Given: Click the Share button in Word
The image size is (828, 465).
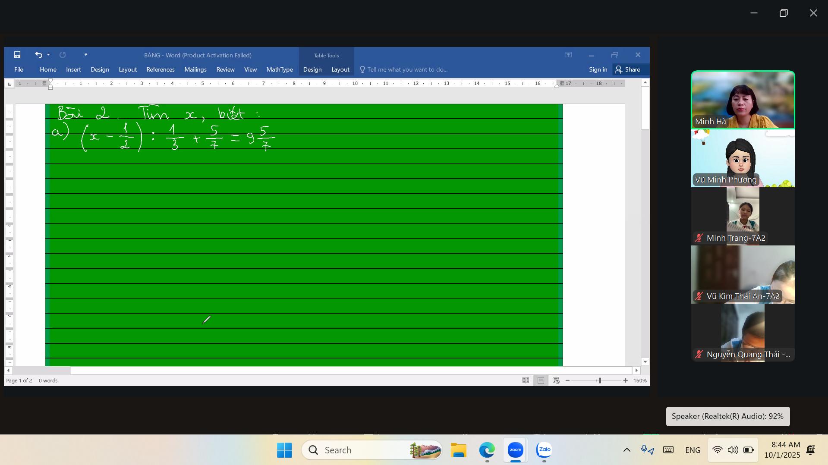Looking at the screenshot, I should point(628,69).
